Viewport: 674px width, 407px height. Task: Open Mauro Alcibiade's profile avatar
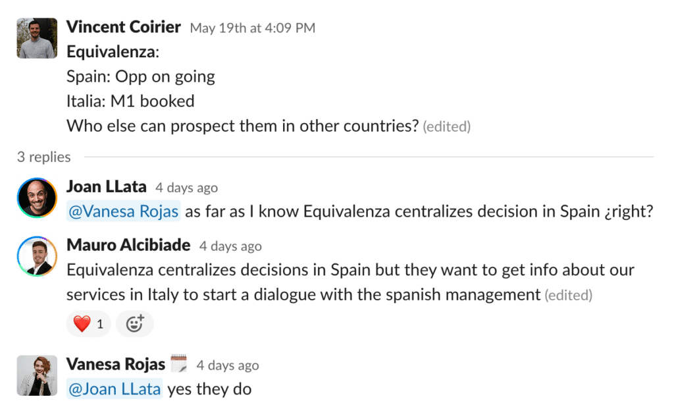[37, 256]
